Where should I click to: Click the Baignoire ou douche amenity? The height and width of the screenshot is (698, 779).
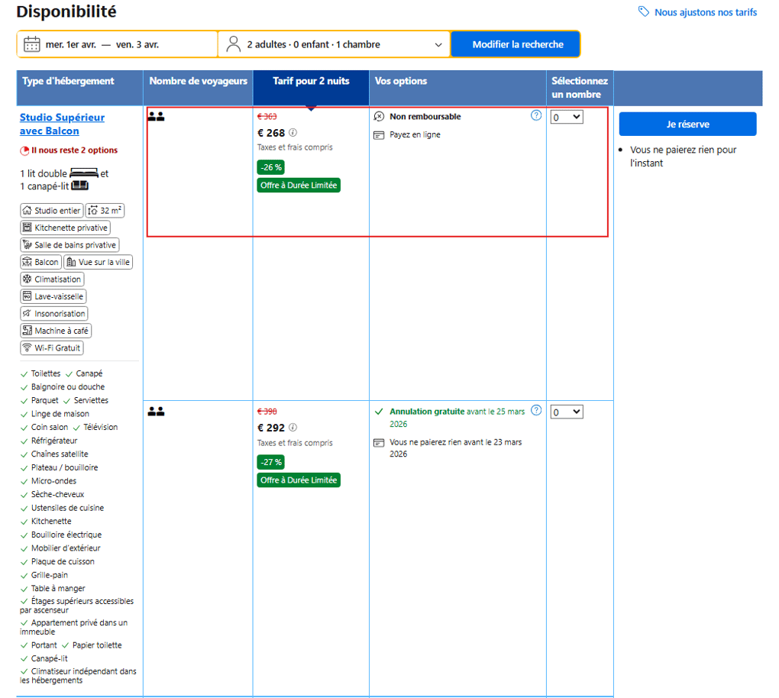[68, 386]
